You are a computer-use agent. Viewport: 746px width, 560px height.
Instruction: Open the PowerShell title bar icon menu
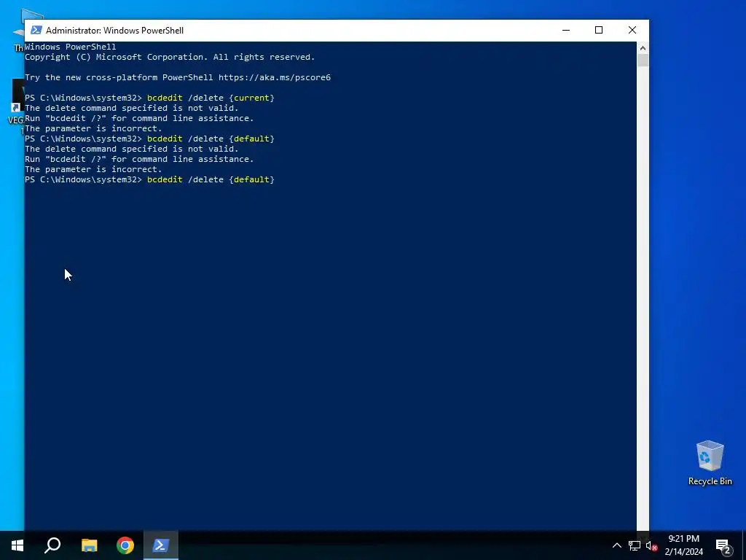pyautogui.click(x=36, y=30)
